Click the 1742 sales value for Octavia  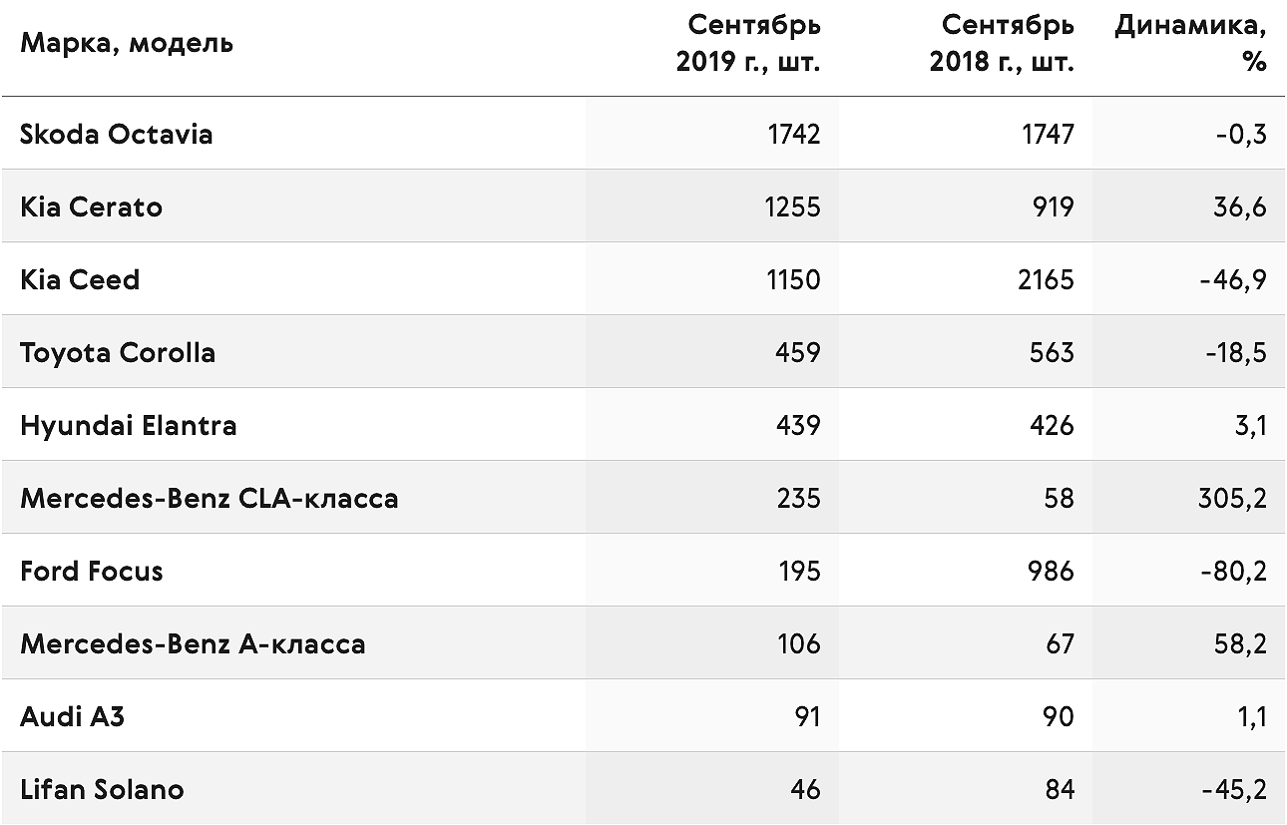(794, 134)
